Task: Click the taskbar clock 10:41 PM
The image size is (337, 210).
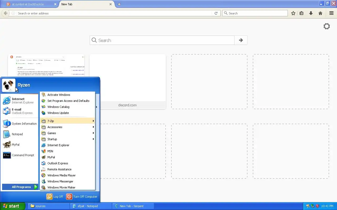Action: click(x=327, y=206)
